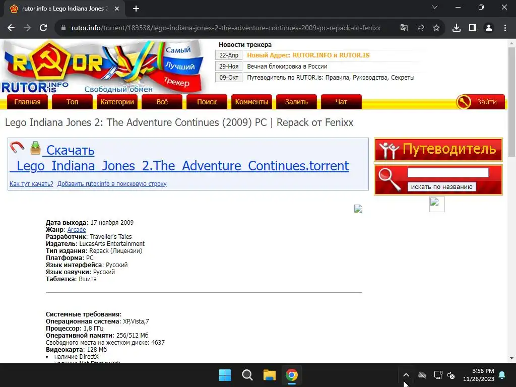This screenshot has height=387, width=516.
Task: Click the page title Lego Indiana Jones 2
Action: point(179,122)
